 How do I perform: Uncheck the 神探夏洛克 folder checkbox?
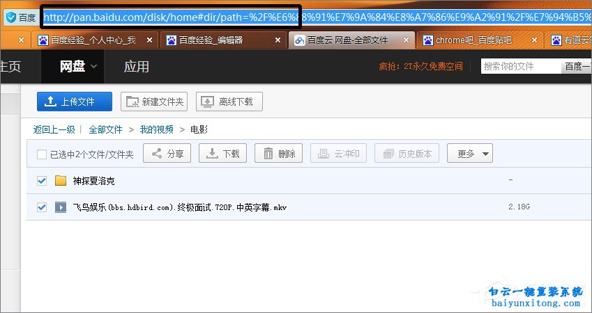click(42, 181)
